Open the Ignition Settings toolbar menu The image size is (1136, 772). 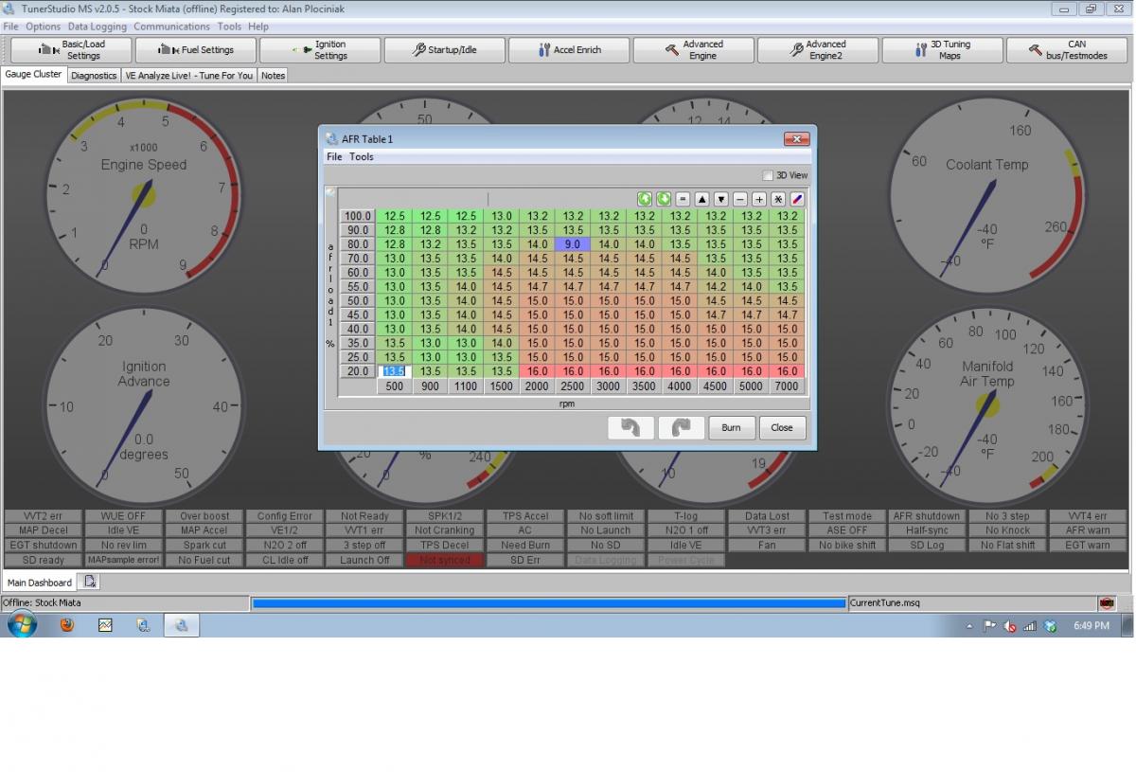[321, 50]
